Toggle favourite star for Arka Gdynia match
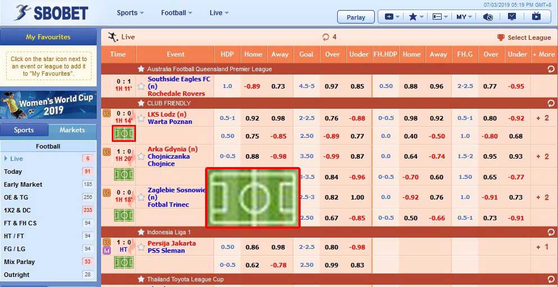The height and width of the screenshot is (287, 558). [x=141, y=156]
